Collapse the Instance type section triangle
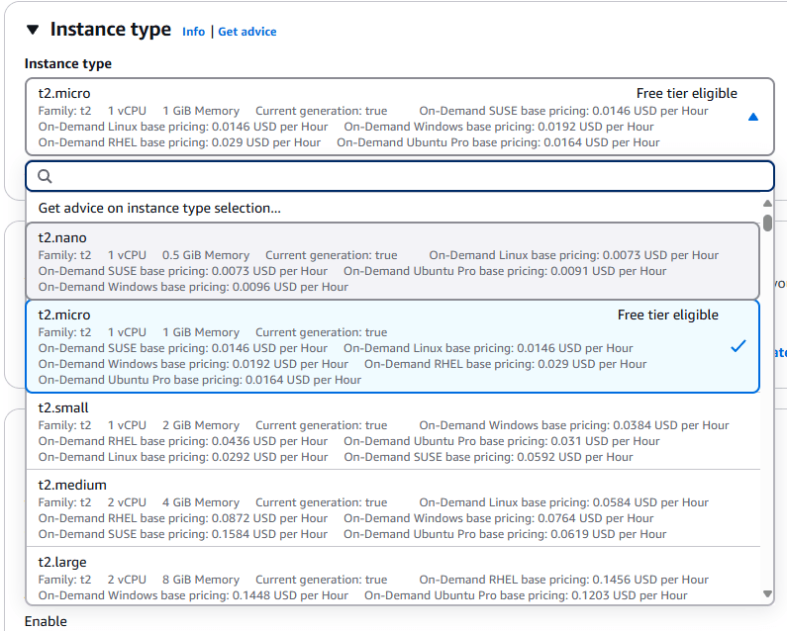787x631 pixels. coord(33,30)
